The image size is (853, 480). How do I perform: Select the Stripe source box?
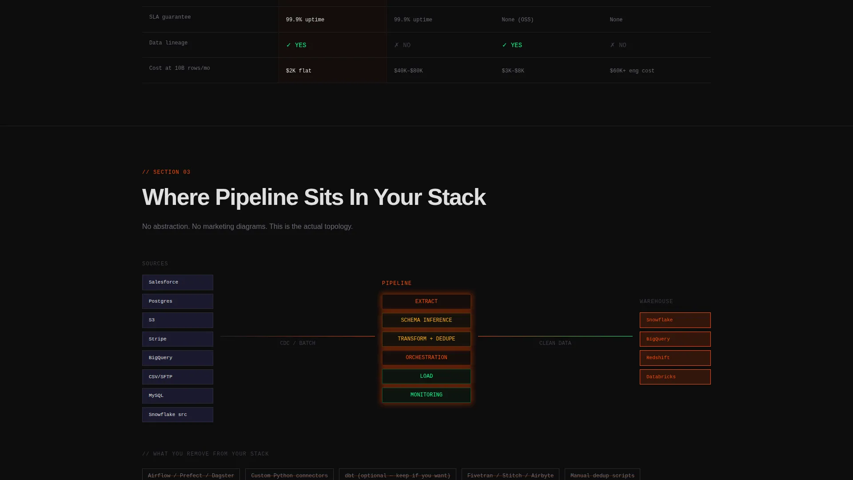click(x=178, y=339)
